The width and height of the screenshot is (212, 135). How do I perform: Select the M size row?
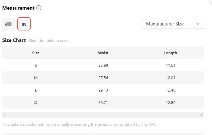click(36, 78)
